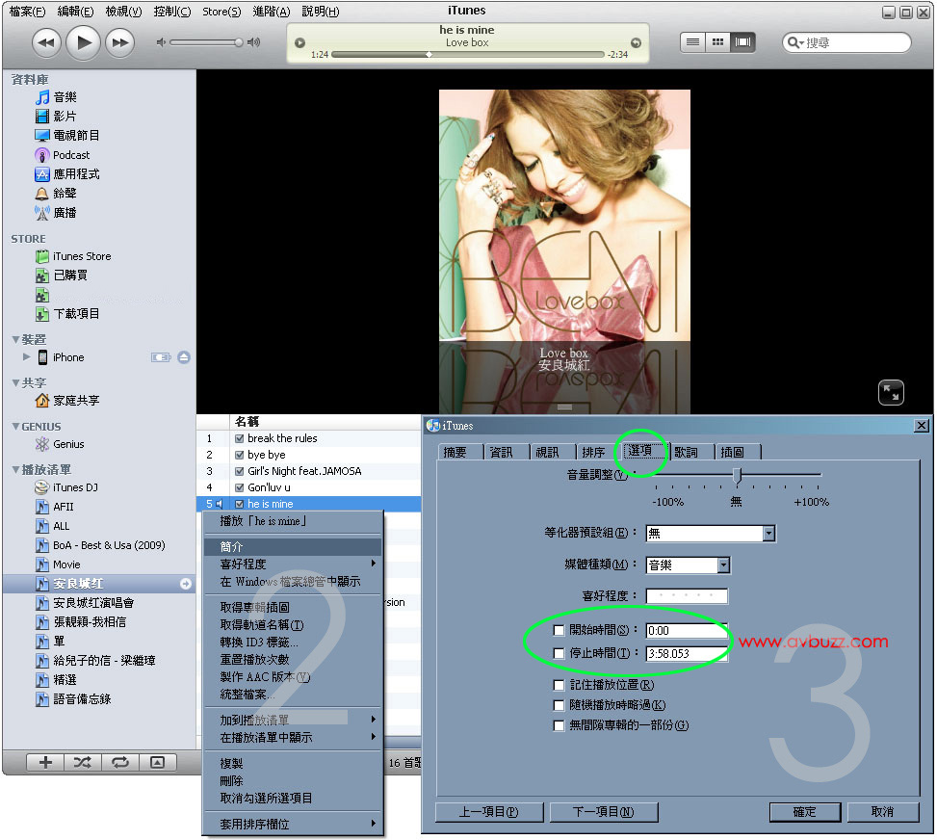Click the arrow beside 安良城红 playlist
This screenshot has width=937, height=840.
pyautogui.click(x=186, y=584)
